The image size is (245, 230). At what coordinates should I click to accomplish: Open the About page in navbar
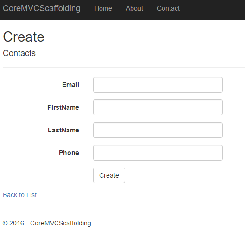pos(134,8)
